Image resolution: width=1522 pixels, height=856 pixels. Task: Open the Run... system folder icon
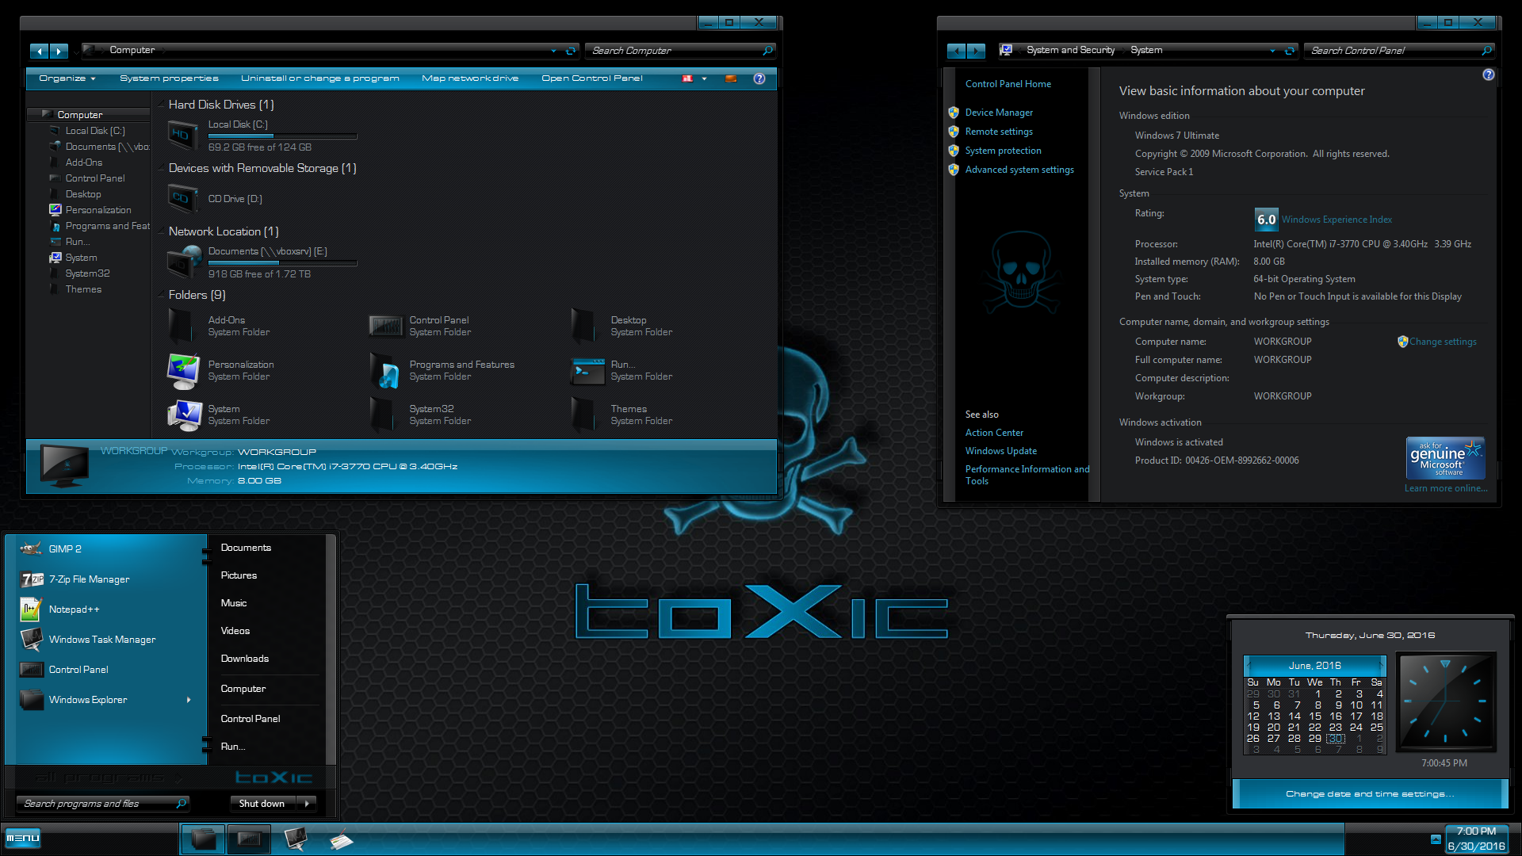[587, 371]
